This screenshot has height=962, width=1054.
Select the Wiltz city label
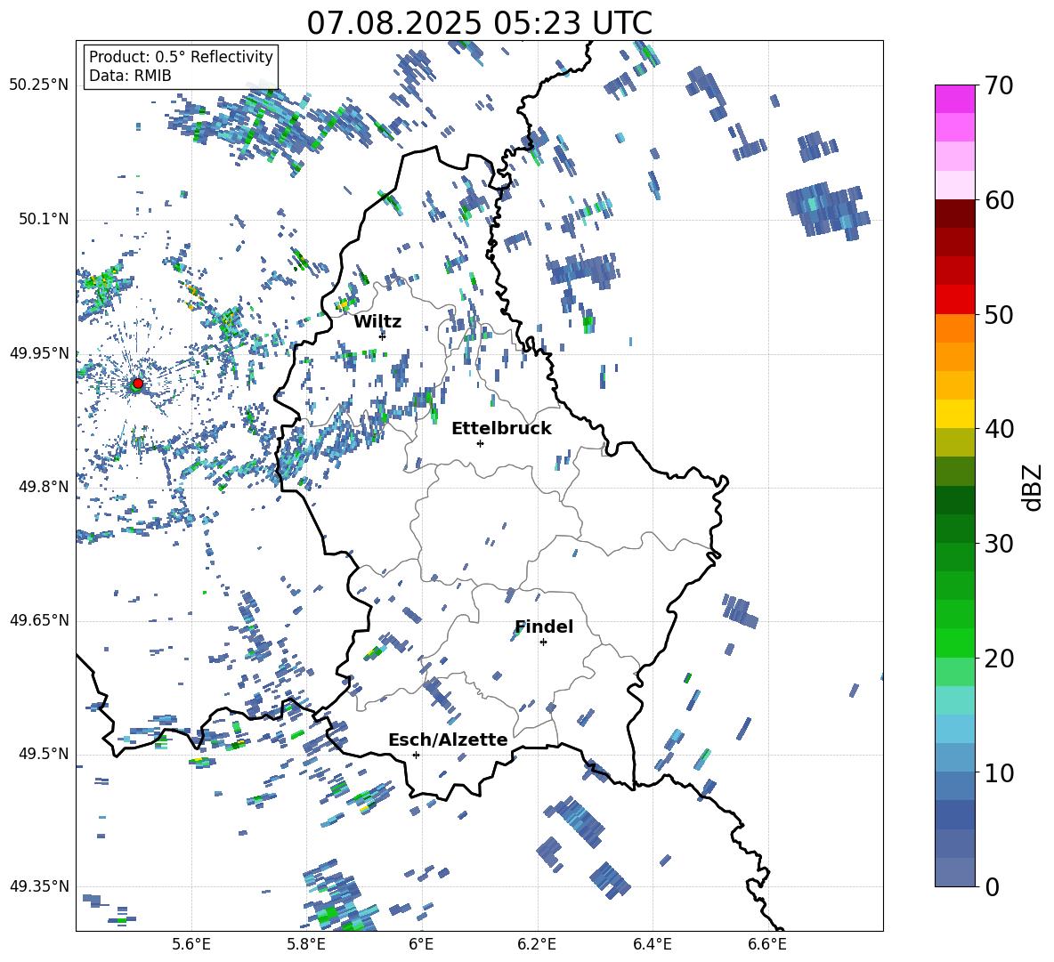[377, 322]
